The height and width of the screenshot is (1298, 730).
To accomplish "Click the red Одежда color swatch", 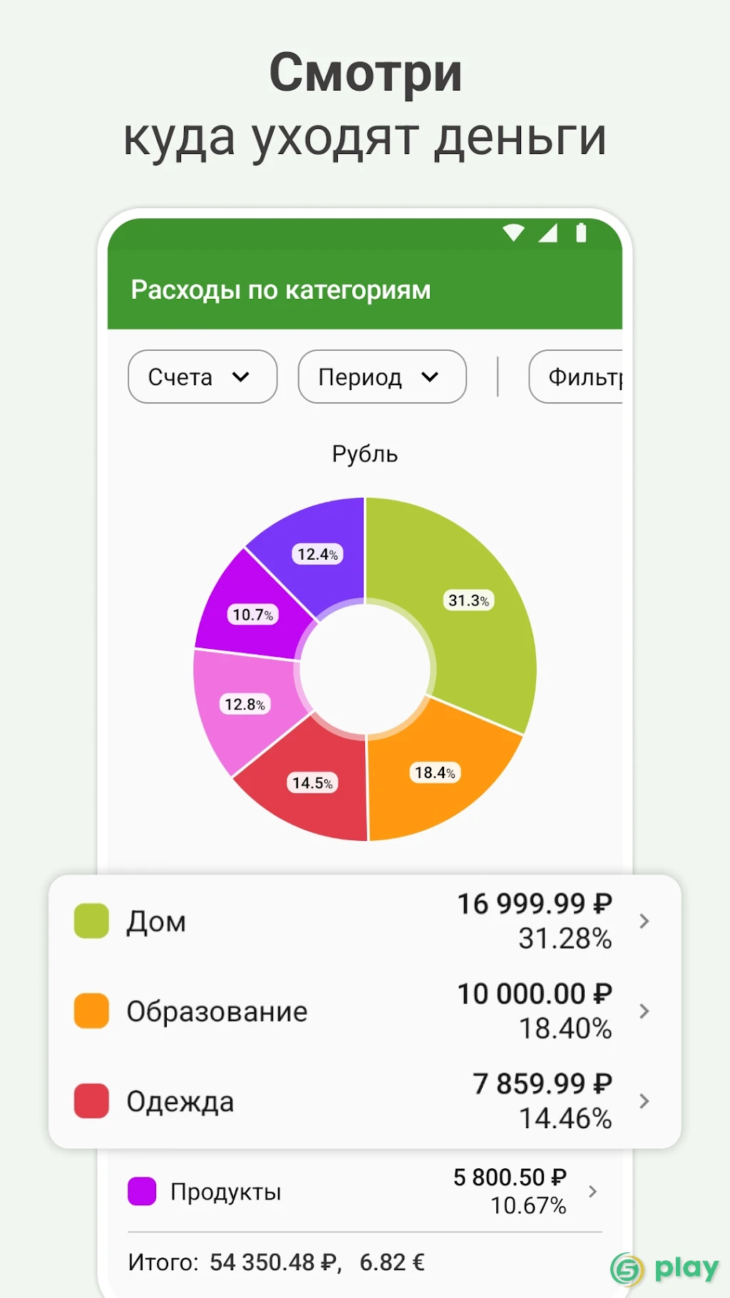I will (91, 1100).
